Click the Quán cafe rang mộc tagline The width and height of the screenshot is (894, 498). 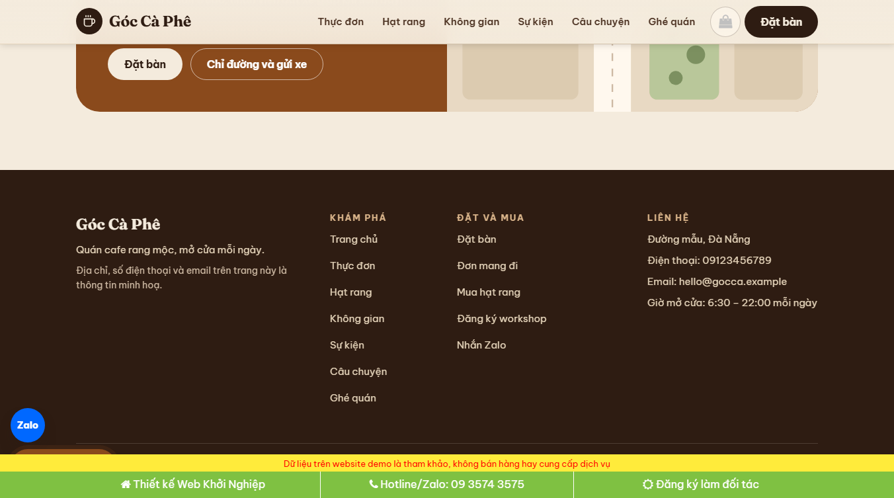(170, 250)
